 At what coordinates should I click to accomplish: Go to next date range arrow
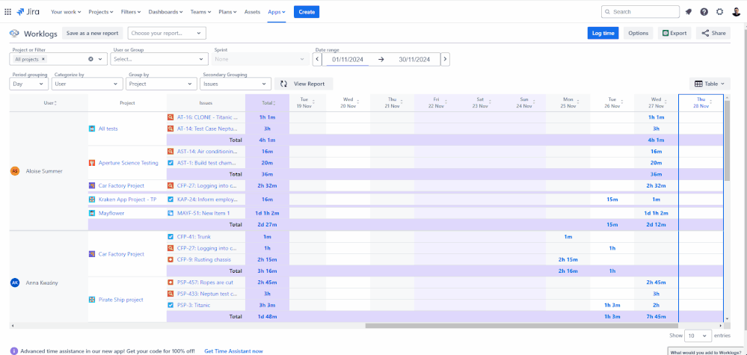[x=445, y=59]
